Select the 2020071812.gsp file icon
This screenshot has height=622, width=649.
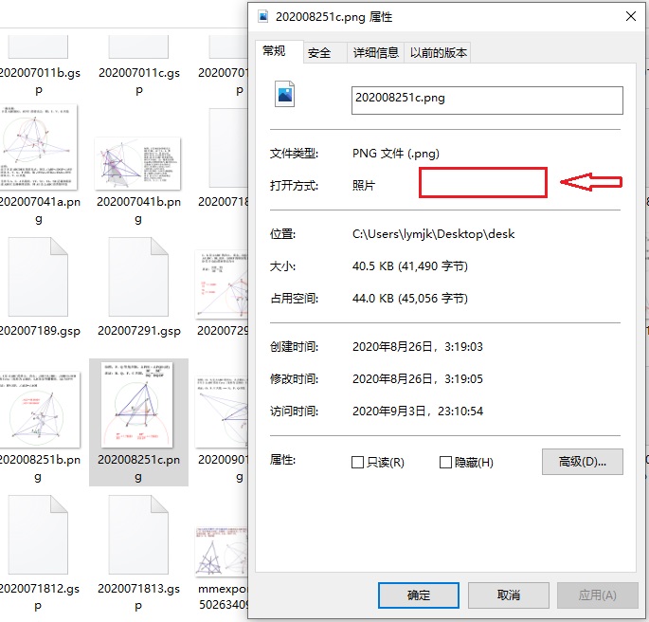coord(38,535)
